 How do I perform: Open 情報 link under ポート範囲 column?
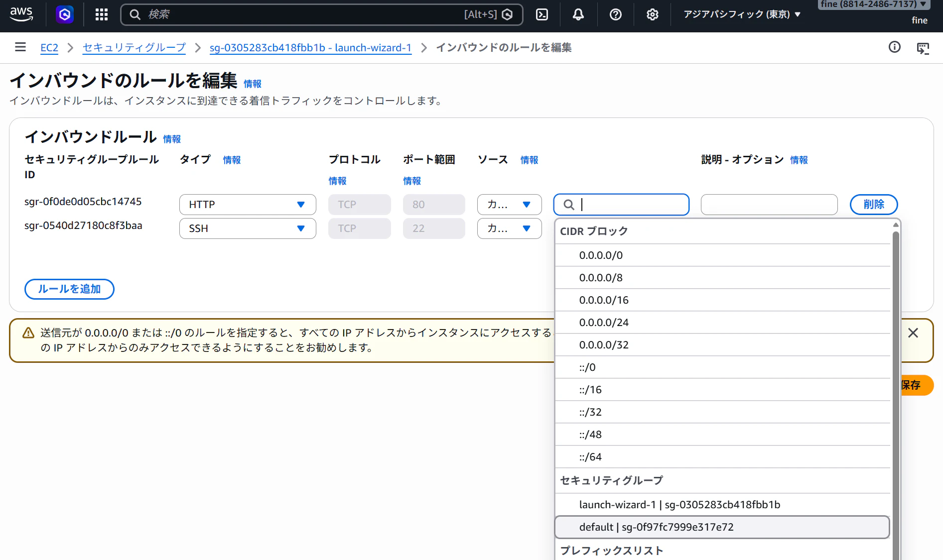412,181
